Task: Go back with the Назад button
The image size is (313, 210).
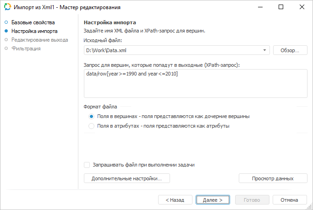Action: coord(175,200)
